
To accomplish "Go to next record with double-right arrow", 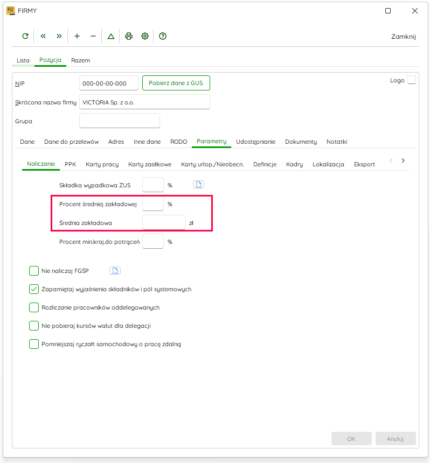I will coord(59,36).
